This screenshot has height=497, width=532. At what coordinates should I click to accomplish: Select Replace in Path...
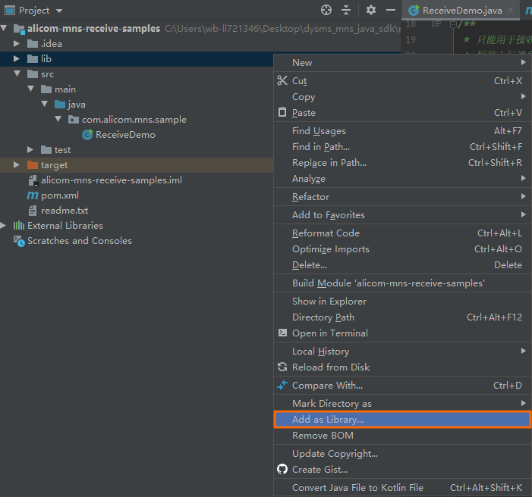[x=402, y=163]
